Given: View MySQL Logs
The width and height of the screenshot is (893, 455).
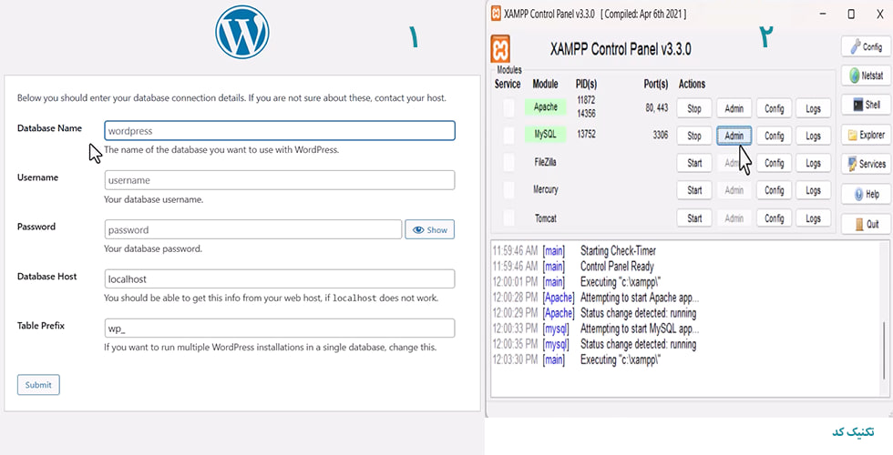Looking at the screenshot, I should [x=813, y=136].
